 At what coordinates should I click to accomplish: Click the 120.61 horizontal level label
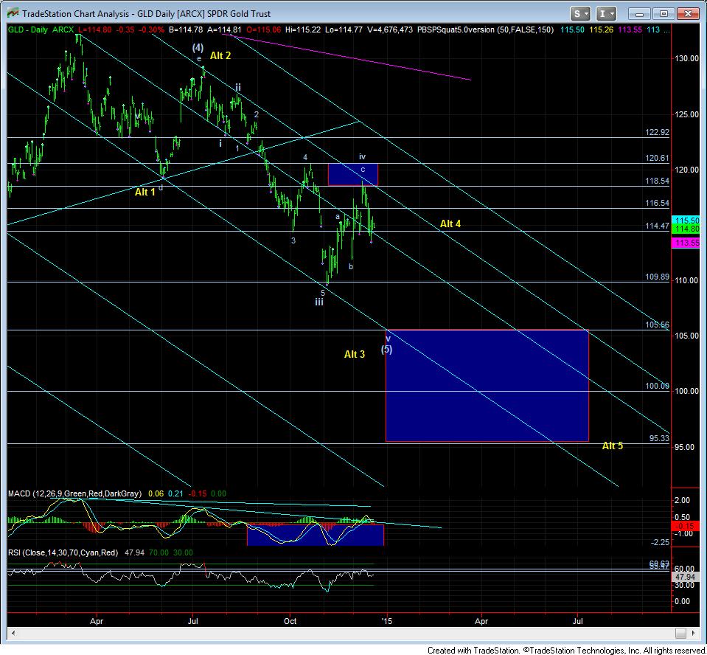[x=657, y=158]
